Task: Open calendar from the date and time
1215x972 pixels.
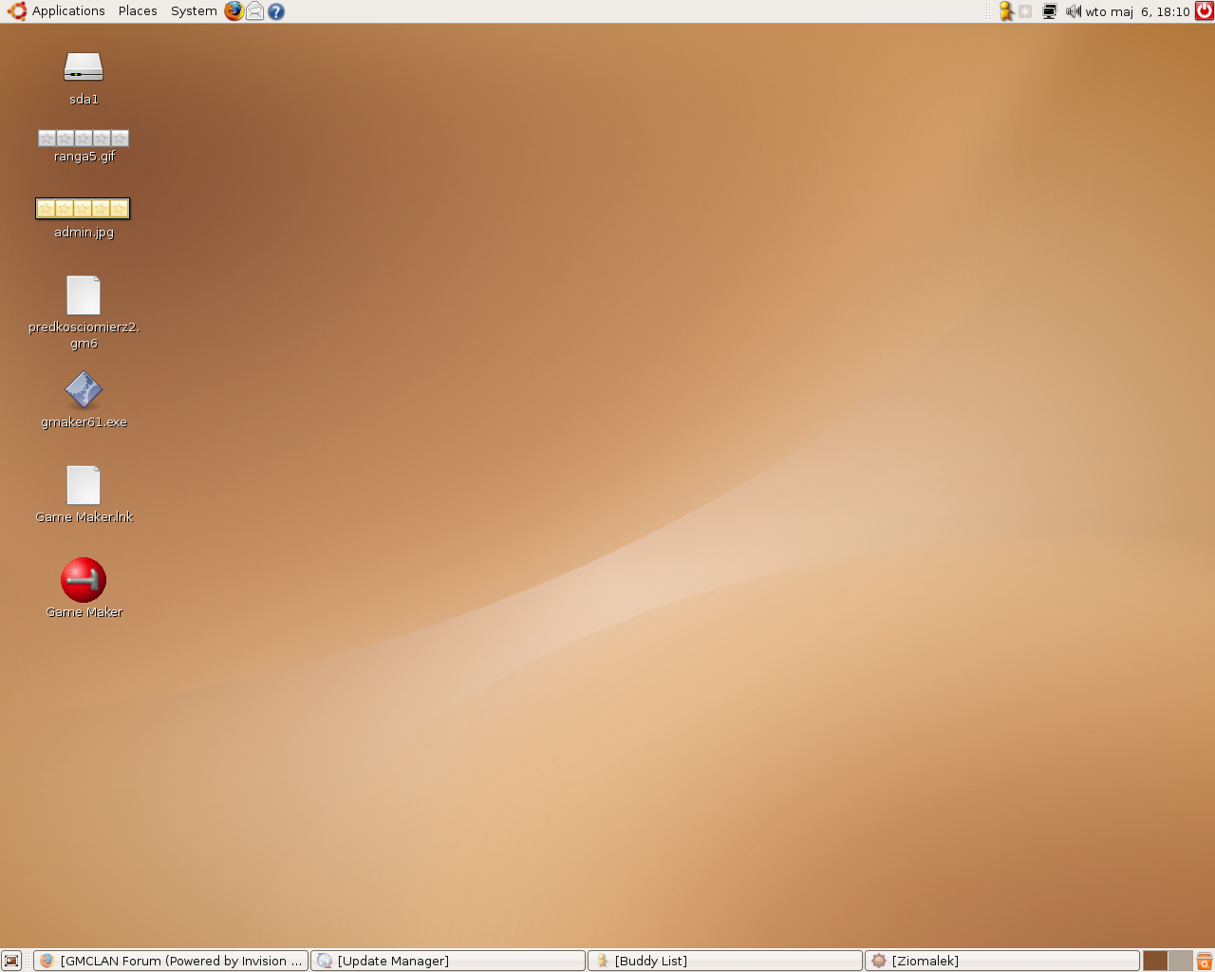Action: pos(1137,11)
